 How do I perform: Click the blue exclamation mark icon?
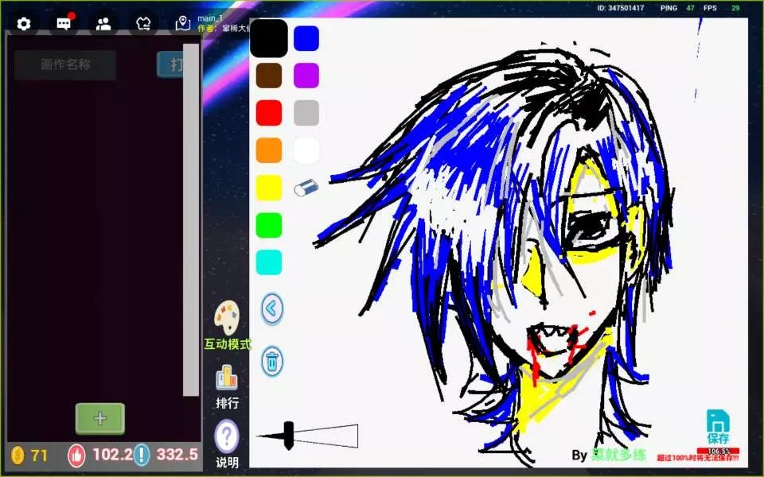click(x=142, y=455)
